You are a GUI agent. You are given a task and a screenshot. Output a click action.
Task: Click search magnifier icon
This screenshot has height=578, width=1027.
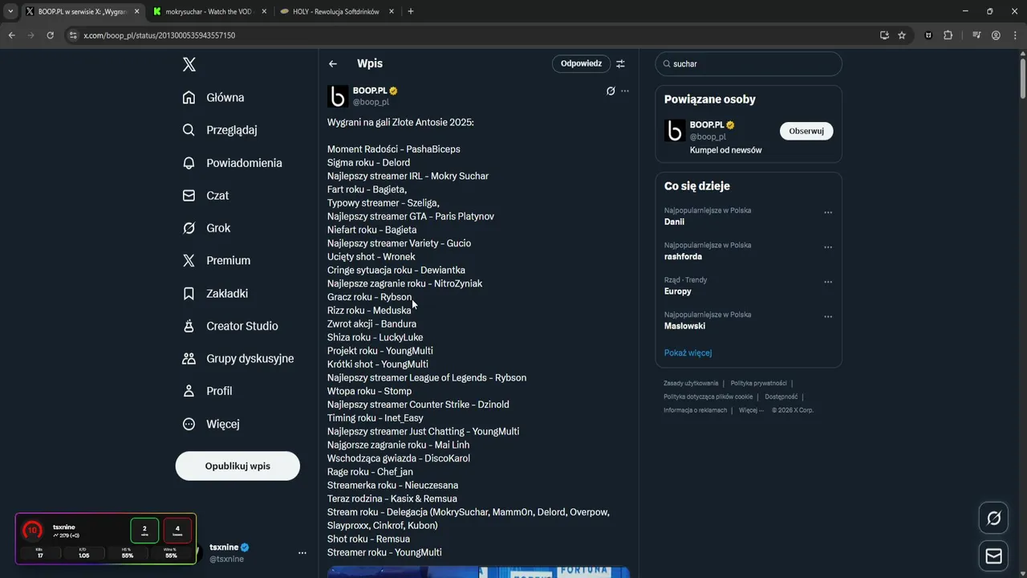pos(665,64)
